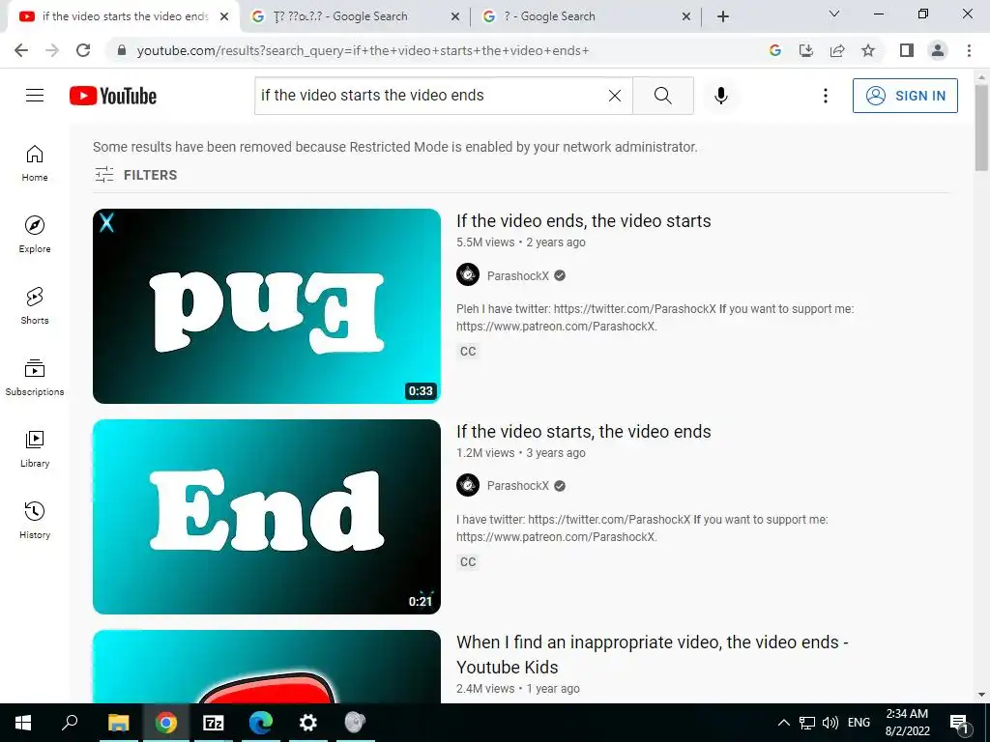The image size is (990, 742).
Task: Open title 'If the video ends, the video starts'
Action: click(x=583, y=221)
